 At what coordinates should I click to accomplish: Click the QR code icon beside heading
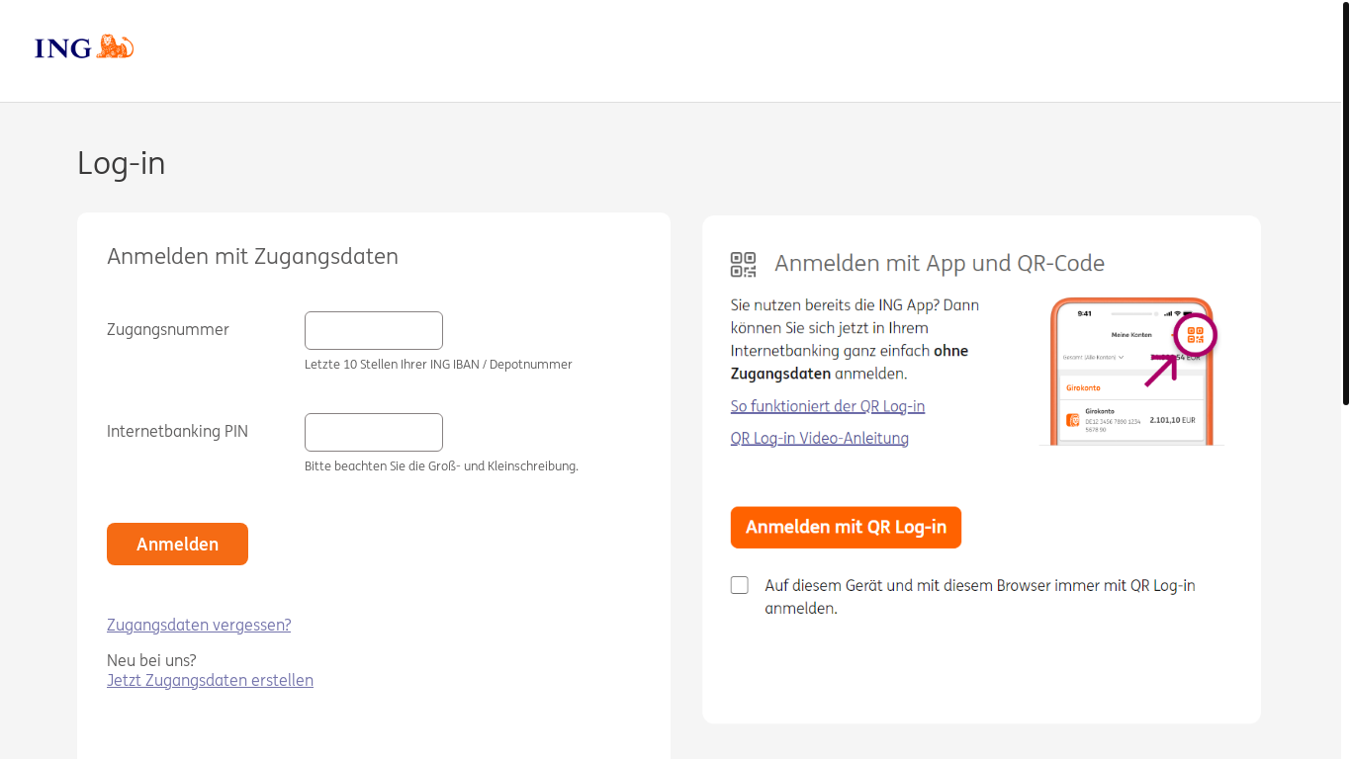743,264
